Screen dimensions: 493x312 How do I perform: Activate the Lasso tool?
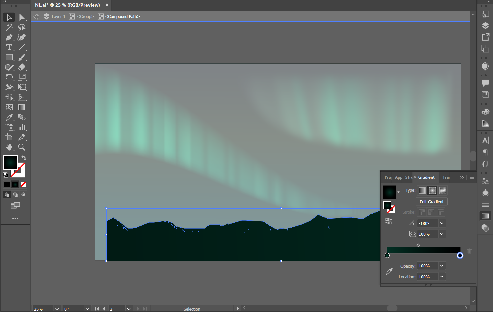coord(22,27)
